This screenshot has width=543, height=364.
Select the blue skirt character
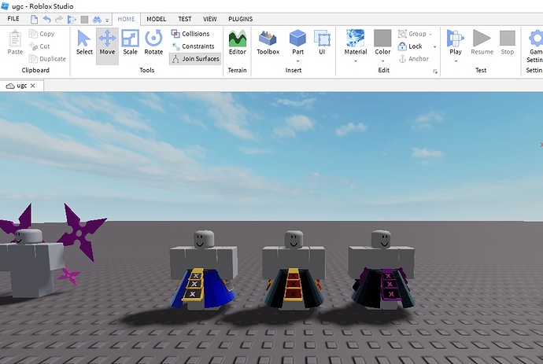click(204, 269)
